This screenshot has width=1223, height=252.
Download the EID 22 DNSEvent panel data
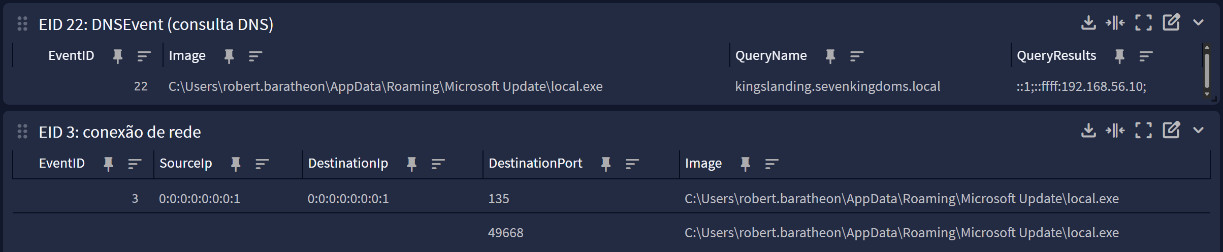1088,23
